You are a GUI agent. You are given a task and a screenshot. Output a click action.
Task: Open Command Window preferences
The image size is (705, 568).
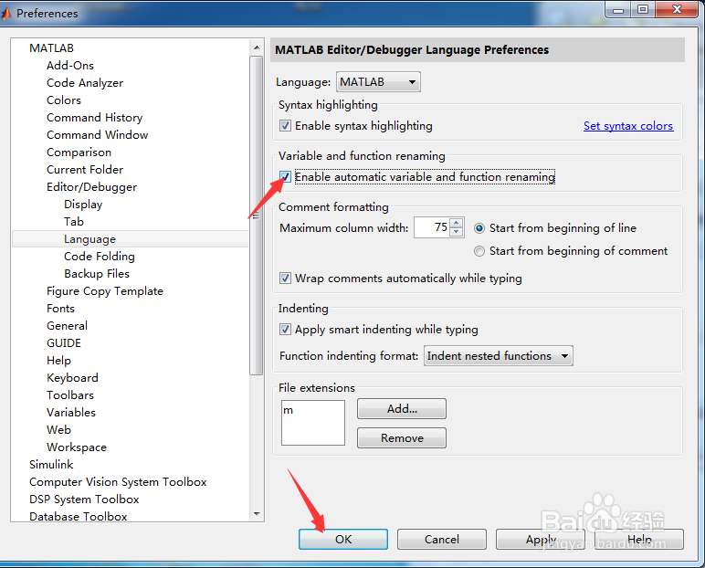(97, 135)
